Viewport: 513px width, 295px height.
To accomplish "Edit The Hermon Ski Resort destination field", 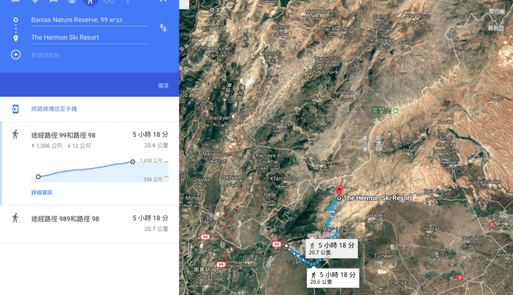I will (89, 38).
